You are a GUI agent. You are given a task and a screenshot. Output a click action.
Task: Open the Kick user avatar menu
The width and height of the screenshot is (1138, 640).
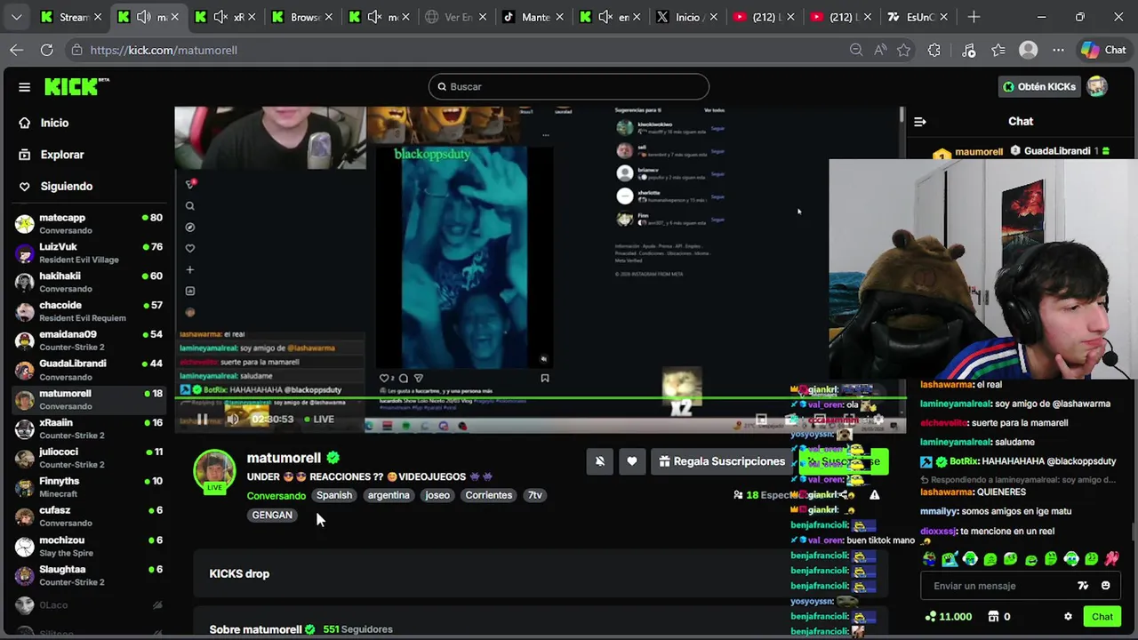[1097, 86]
